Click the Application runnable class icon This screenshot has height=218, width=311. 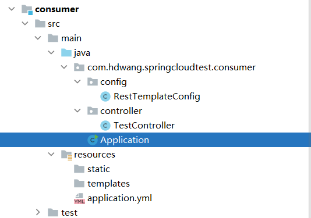93,140
